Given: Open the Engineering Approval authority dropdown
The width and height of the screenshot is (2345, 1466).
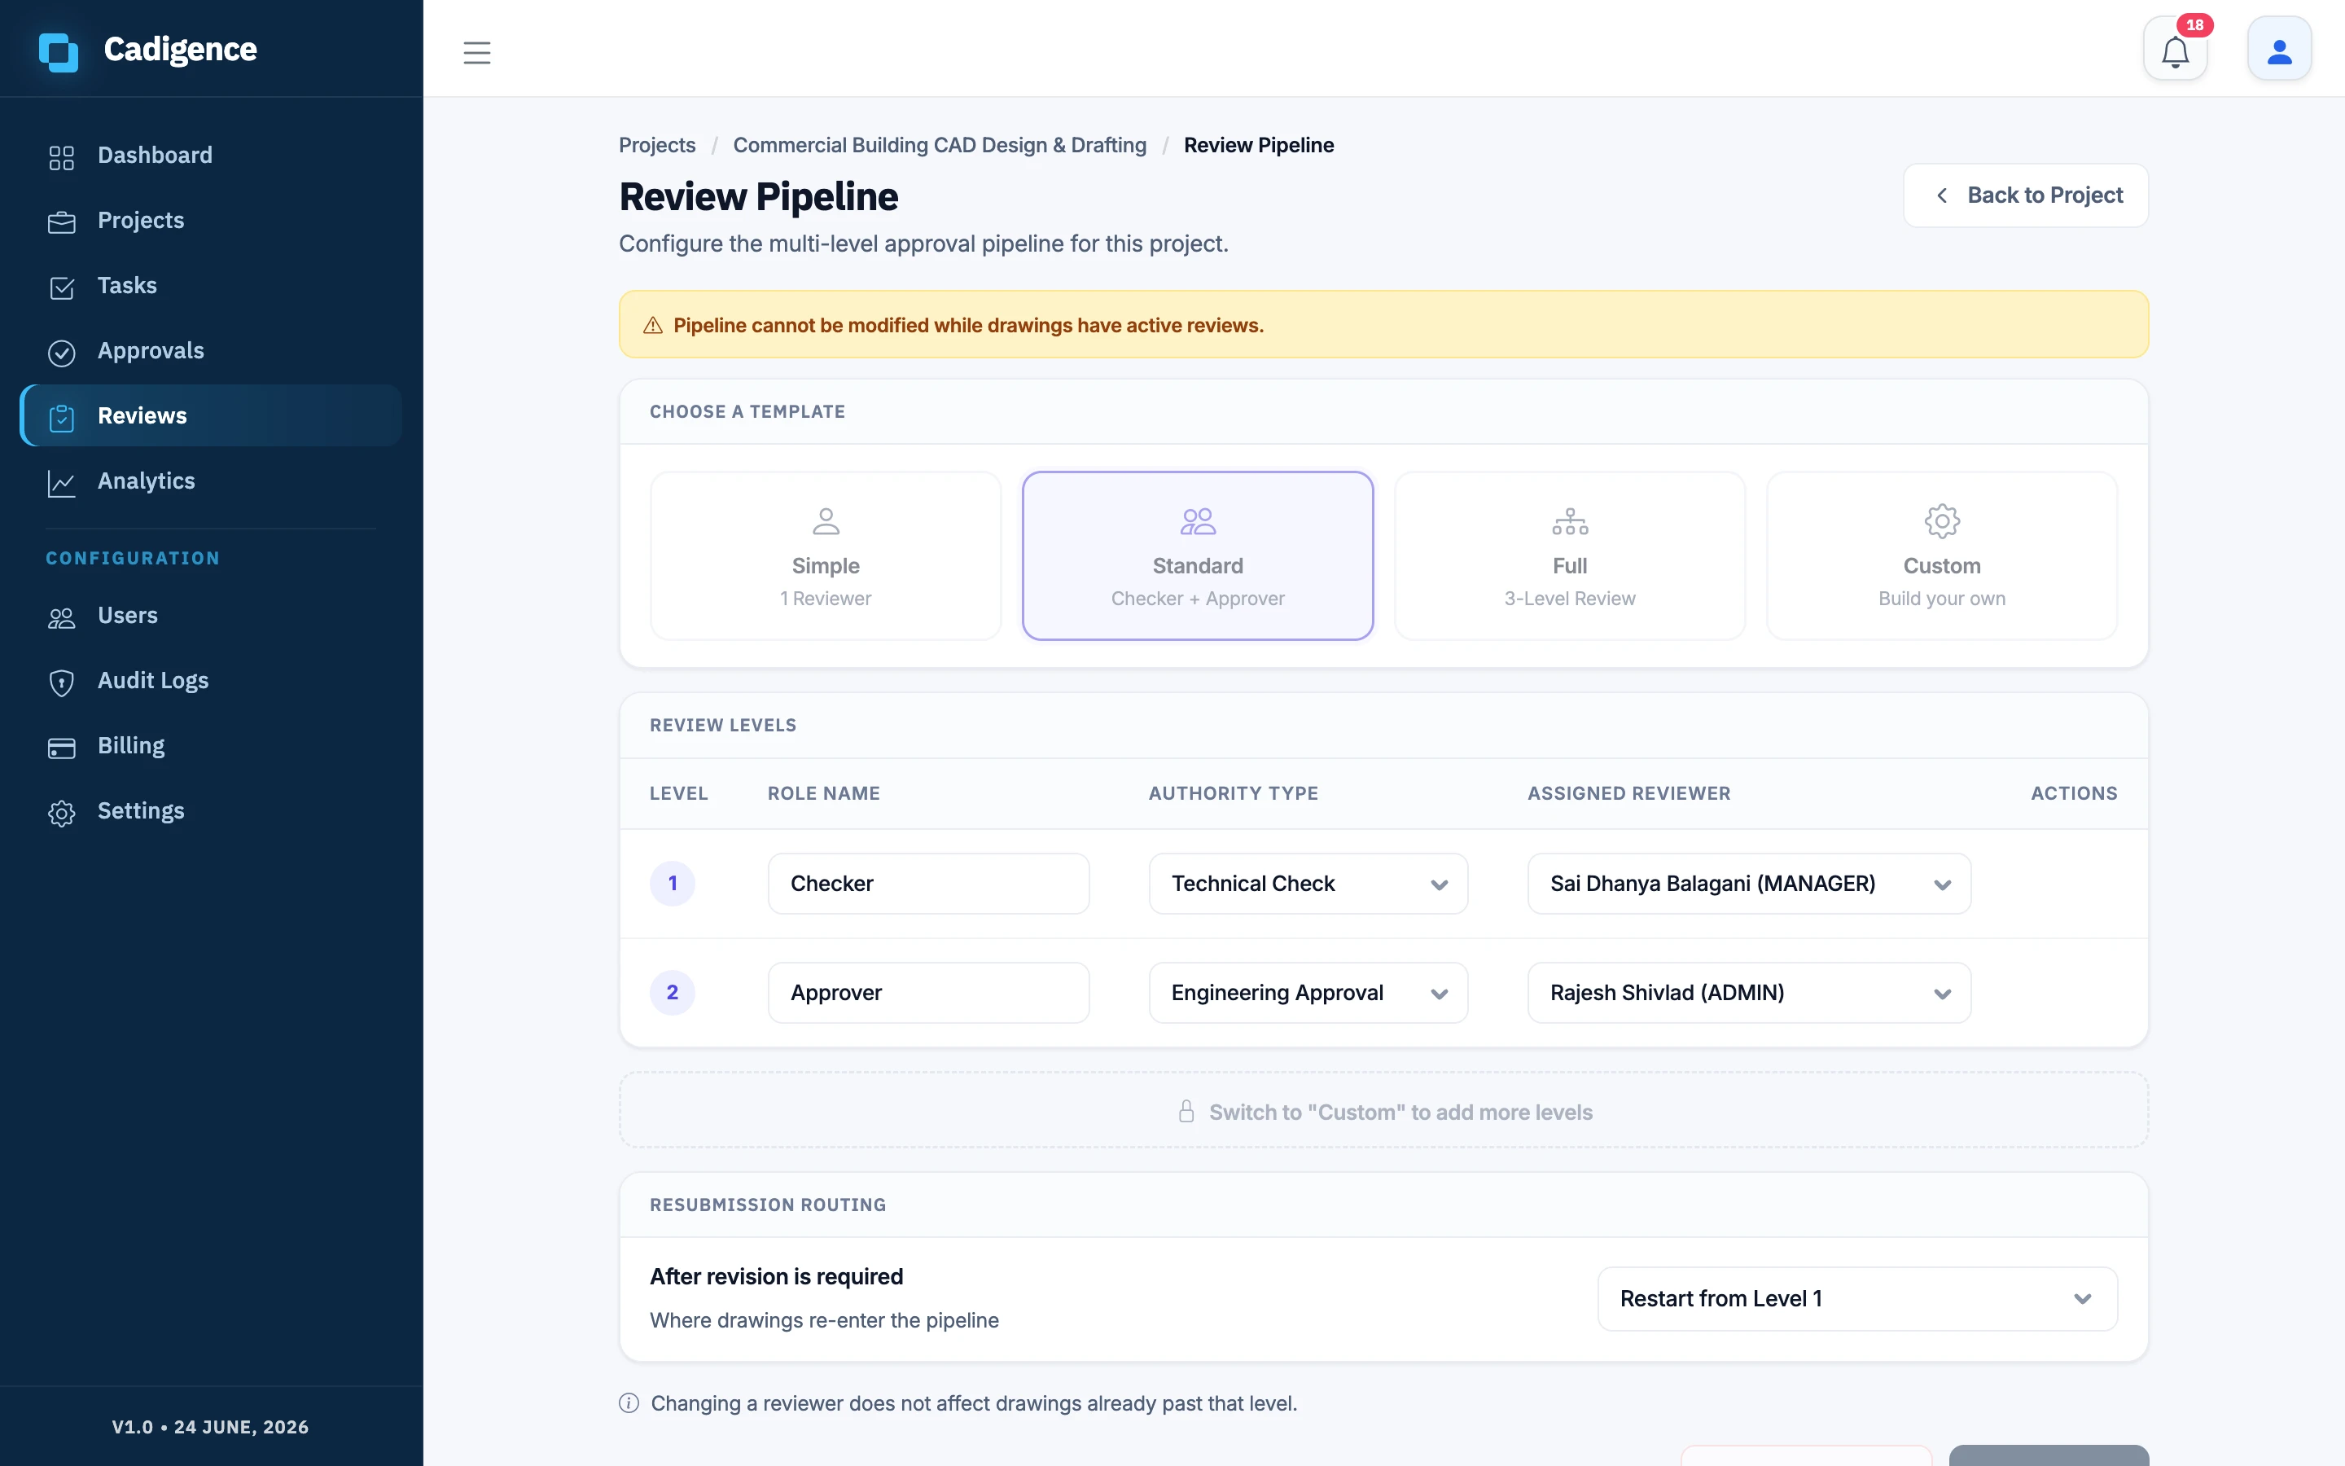Looking at the screenshot, I should [1308, 993].
